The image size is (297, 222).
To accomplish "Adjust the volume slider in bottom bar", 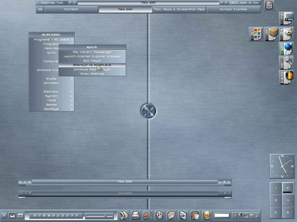I will [106, 216].
